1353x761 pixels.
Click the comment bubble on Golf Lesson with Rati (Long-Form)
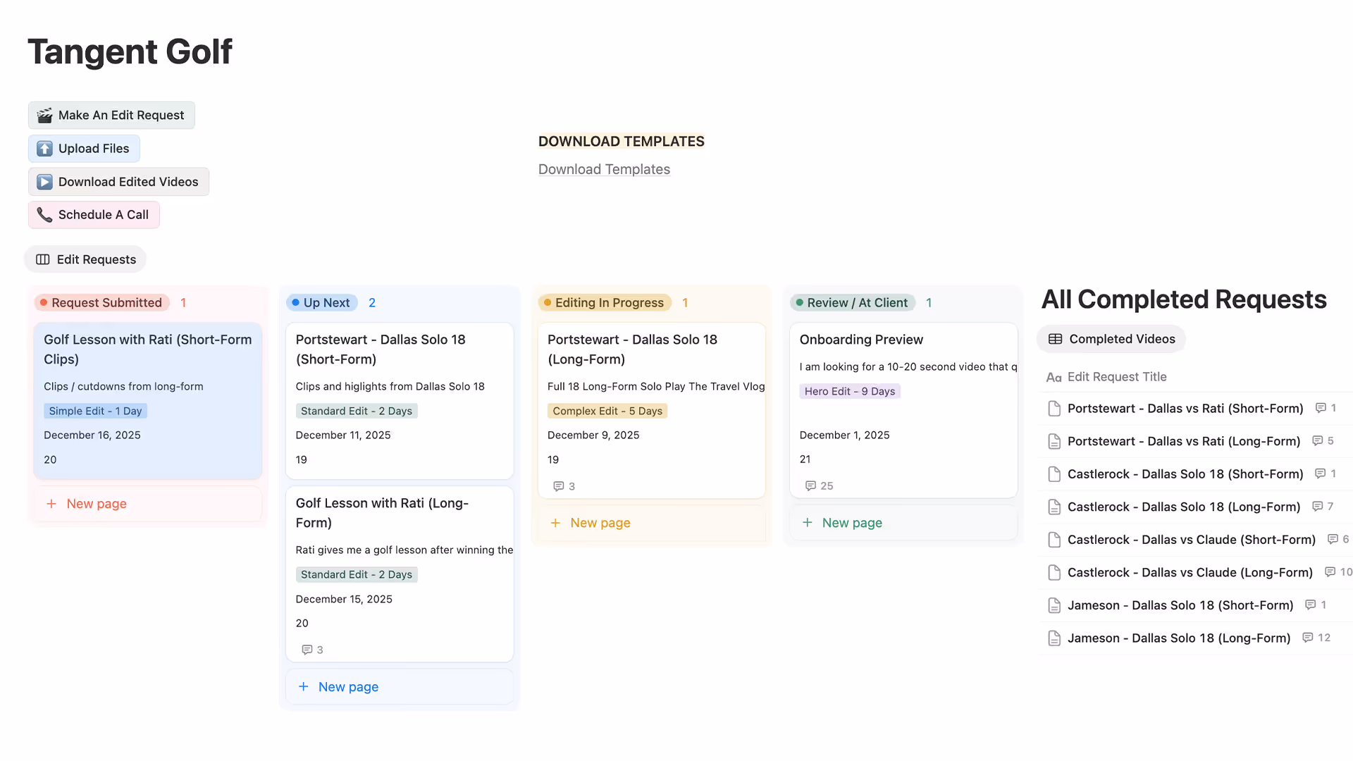click(308, 650)
